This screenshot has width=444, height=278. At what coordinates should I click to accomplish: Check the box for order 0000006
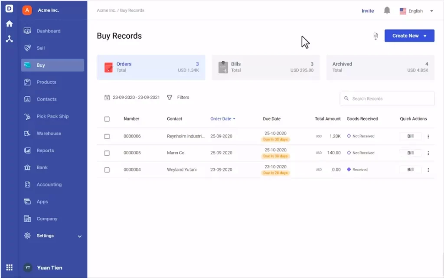pyautogui.click(x=107, y=137)
